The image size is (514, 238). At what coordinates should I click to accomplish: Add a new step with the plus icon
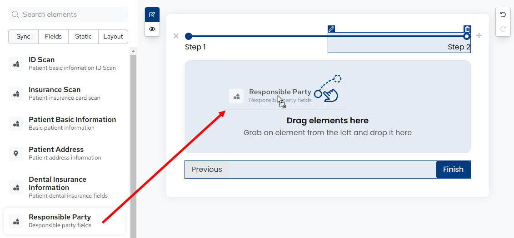(x=479, y=36)
